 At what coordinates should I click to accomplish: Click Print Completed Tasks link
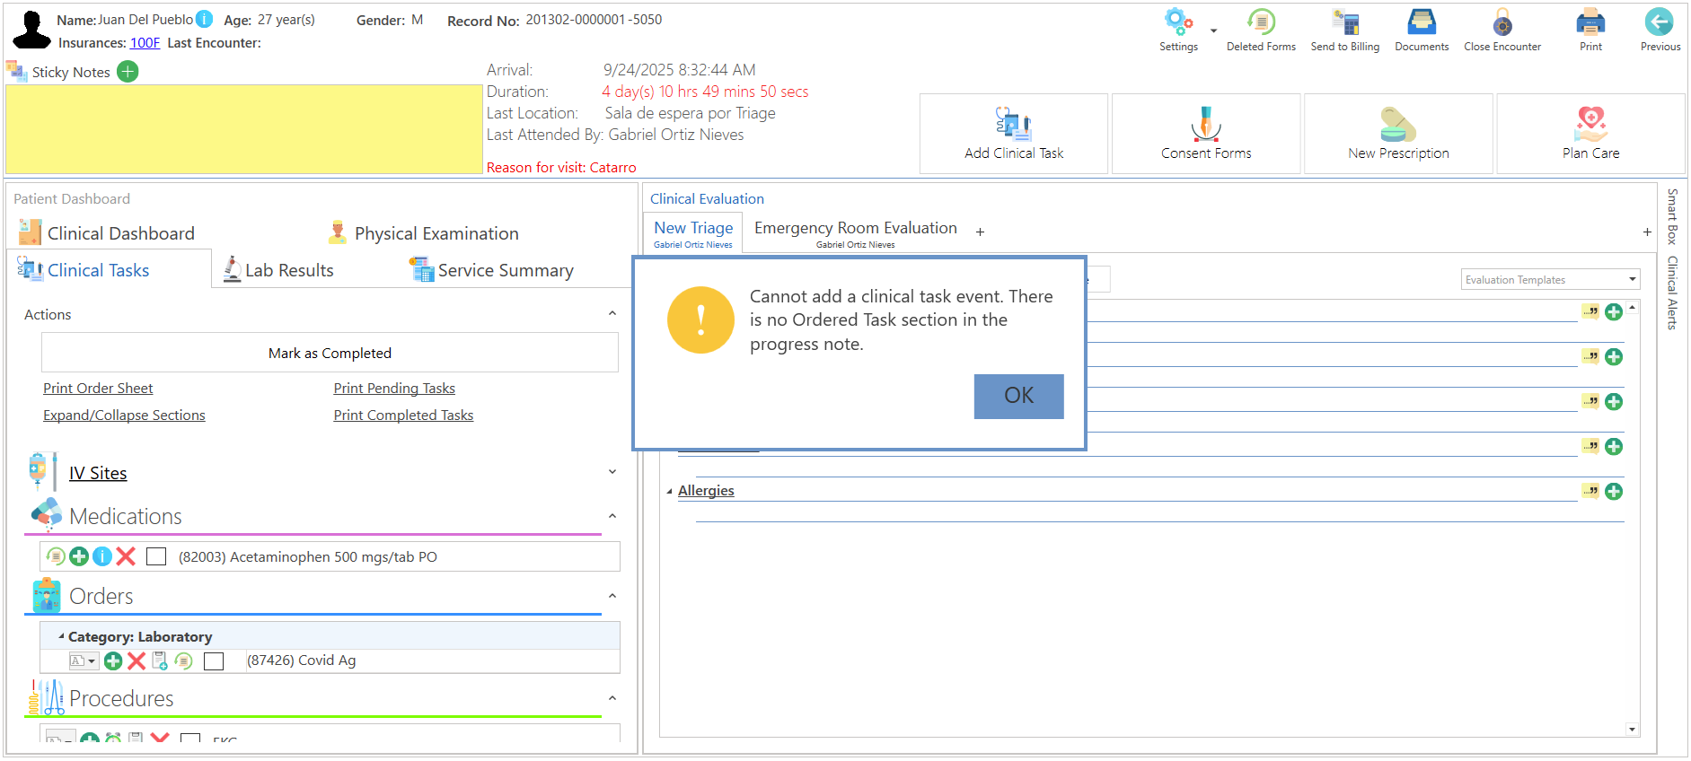tap(403, 415)
